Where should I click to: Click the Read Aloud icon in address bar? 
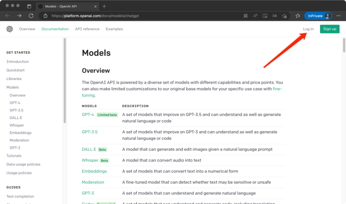255,16
